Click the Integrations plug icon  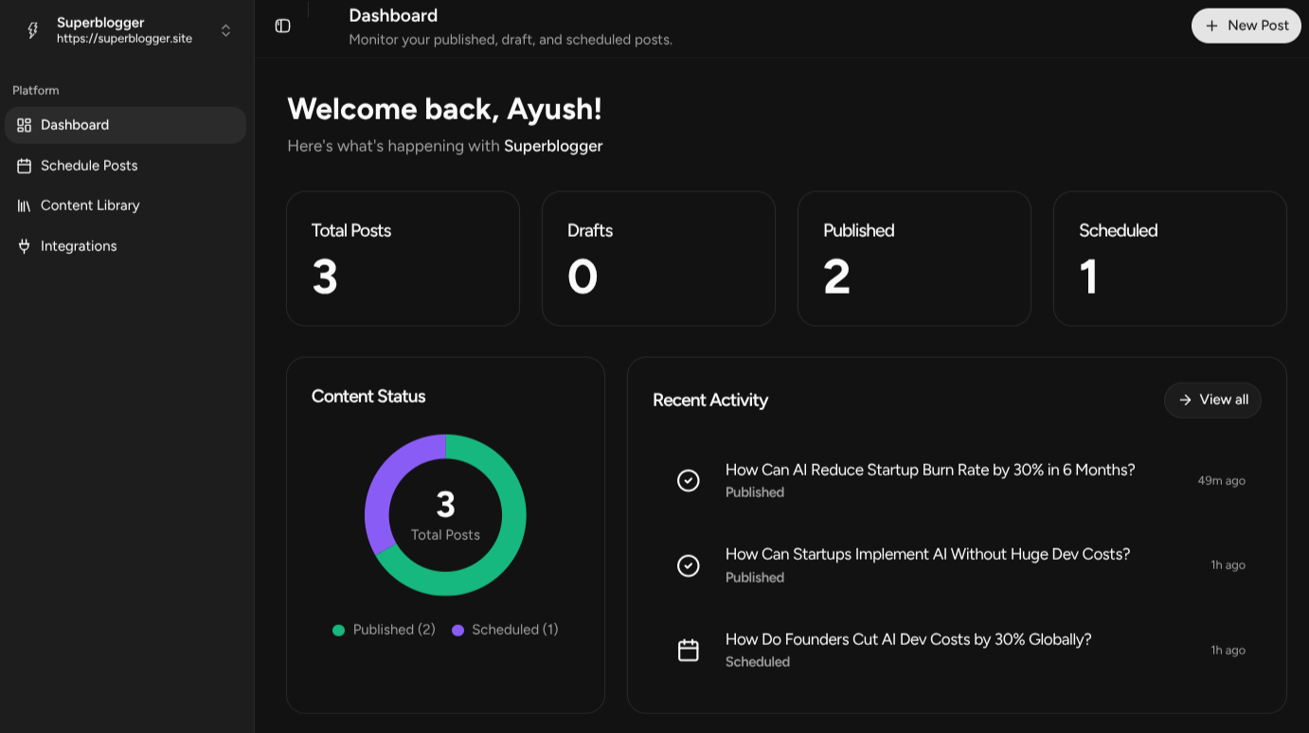(x=25, y=246)
